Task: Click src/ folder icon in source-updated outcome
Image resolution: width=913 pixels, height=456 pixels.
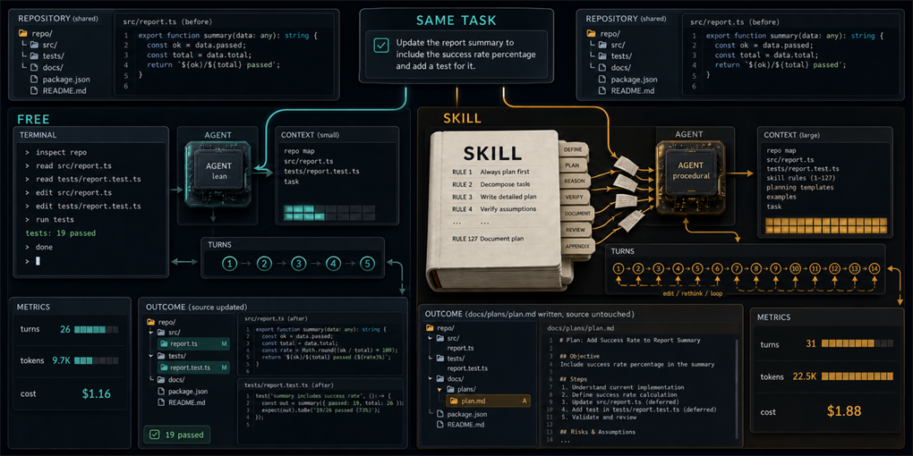Action: click(x=161, y=333)
